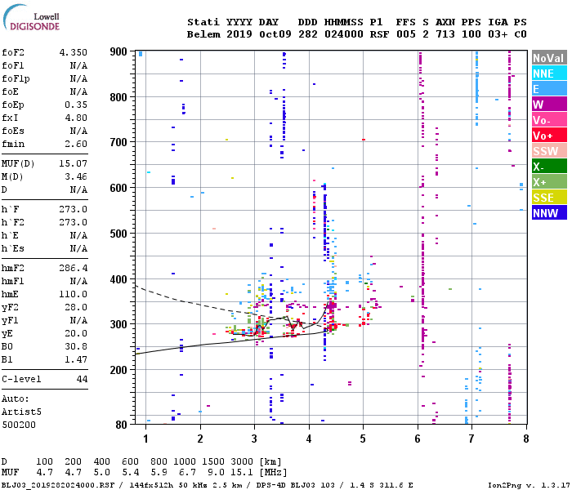Image resolution: width=572 pixels, height=490 pixels.
Task: Click the Vo+ red legend swatch
Action: coord(549,136)
